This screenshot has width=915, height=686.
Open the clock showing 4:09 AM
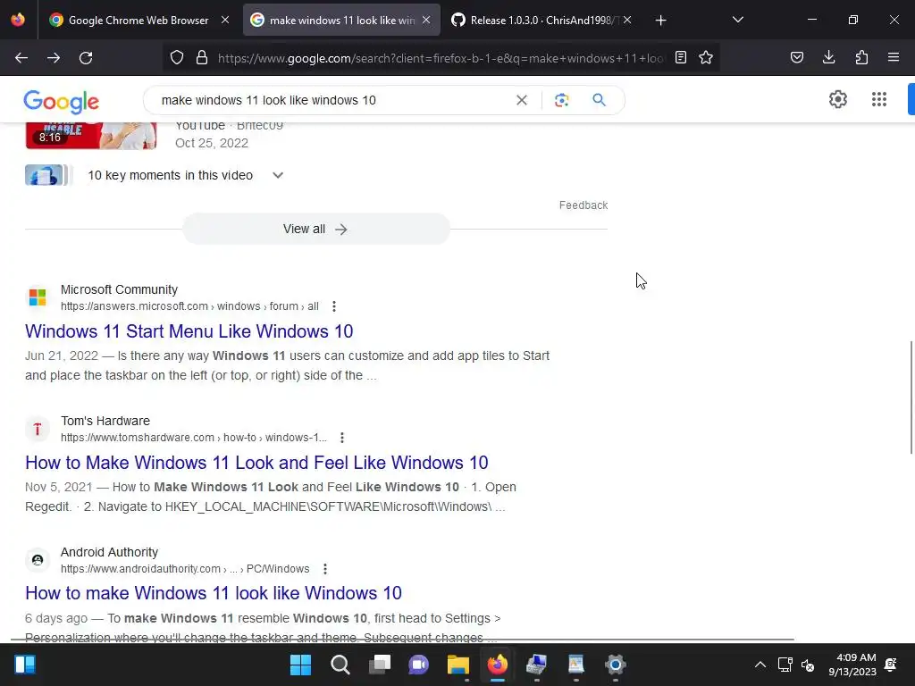click(852, 665)
